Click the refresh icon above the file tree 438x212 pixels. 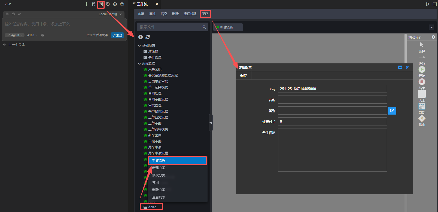(x=148, y=37)
